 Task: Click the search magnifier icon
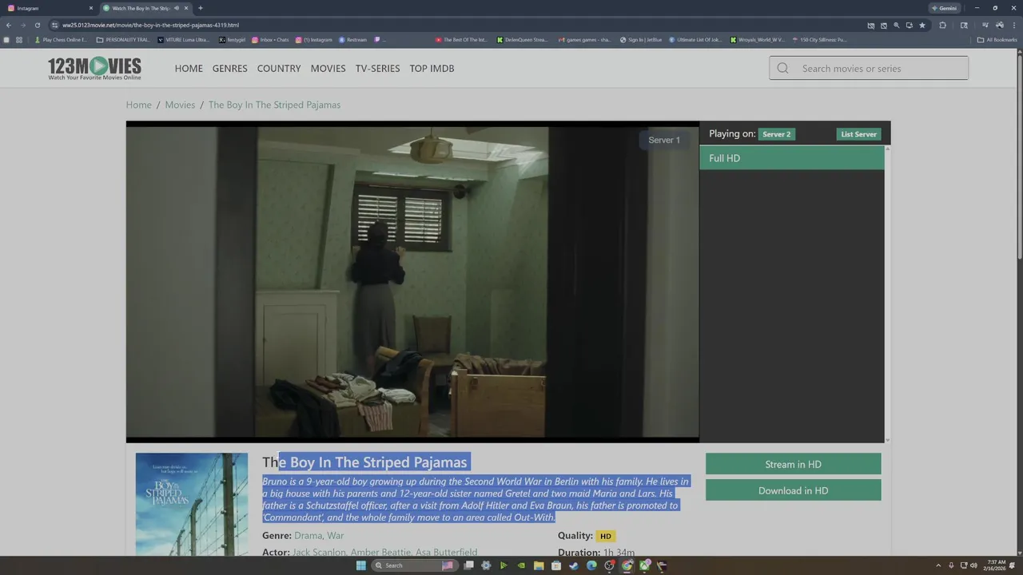782,68
